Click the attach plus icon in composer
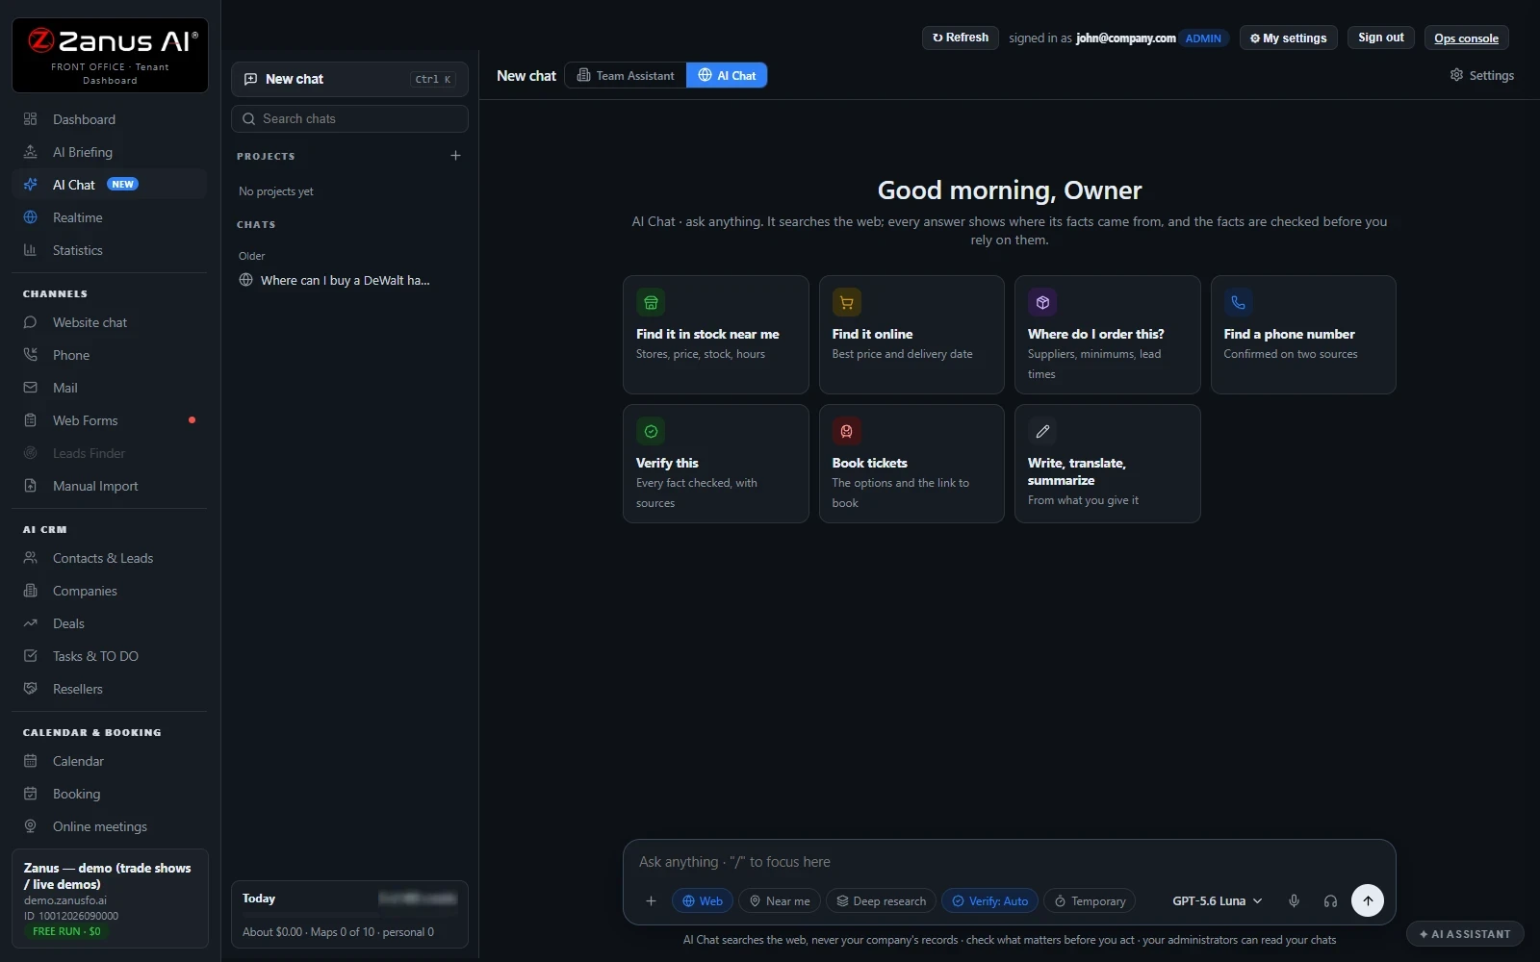Image resolution: width=1540 pixels, height=962 pixels. (x=651, y=901)
